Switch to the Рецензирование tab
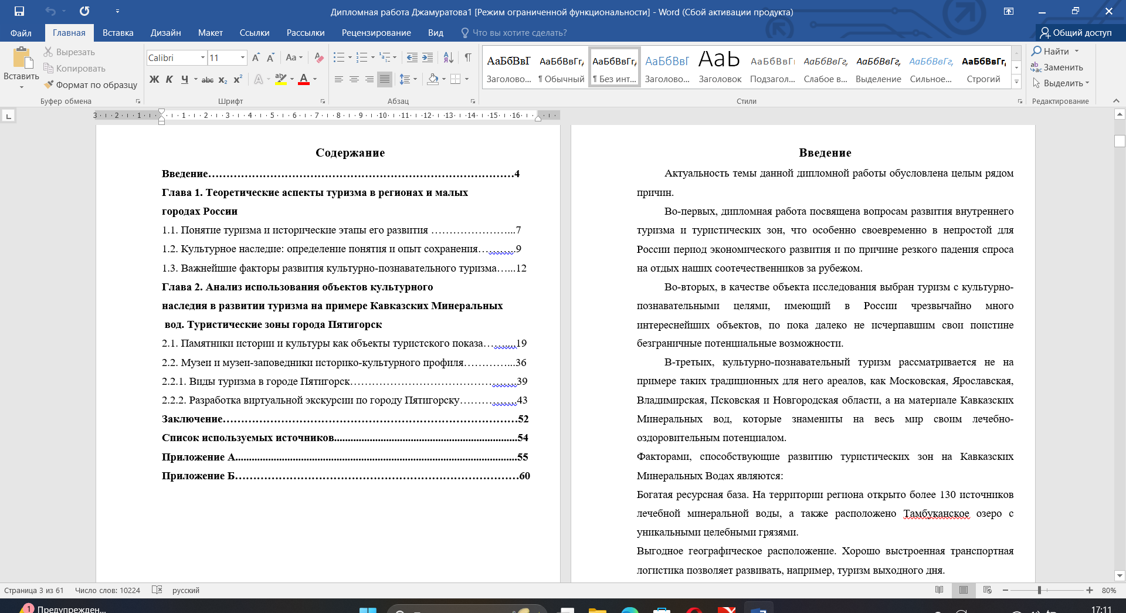 376,33
